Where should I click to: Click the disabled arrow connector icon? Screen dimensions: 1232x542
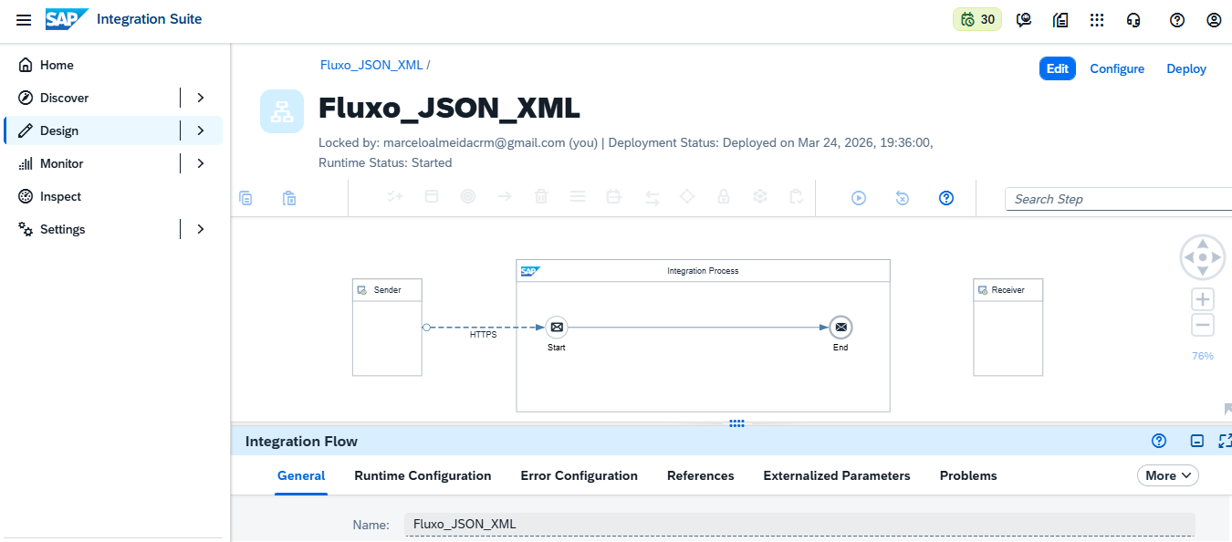505,197
